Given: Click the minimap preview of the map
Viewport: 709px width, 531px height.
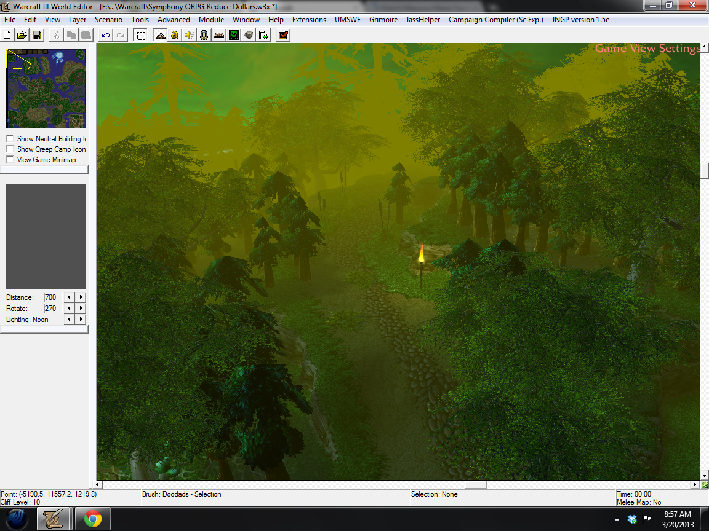Looking at the screenshot, I should (46, 88).
